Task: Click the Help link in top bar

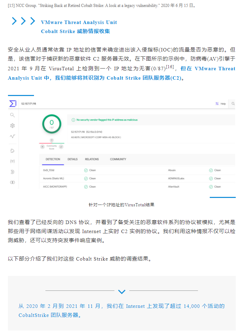Action: (x=223, y=104)
